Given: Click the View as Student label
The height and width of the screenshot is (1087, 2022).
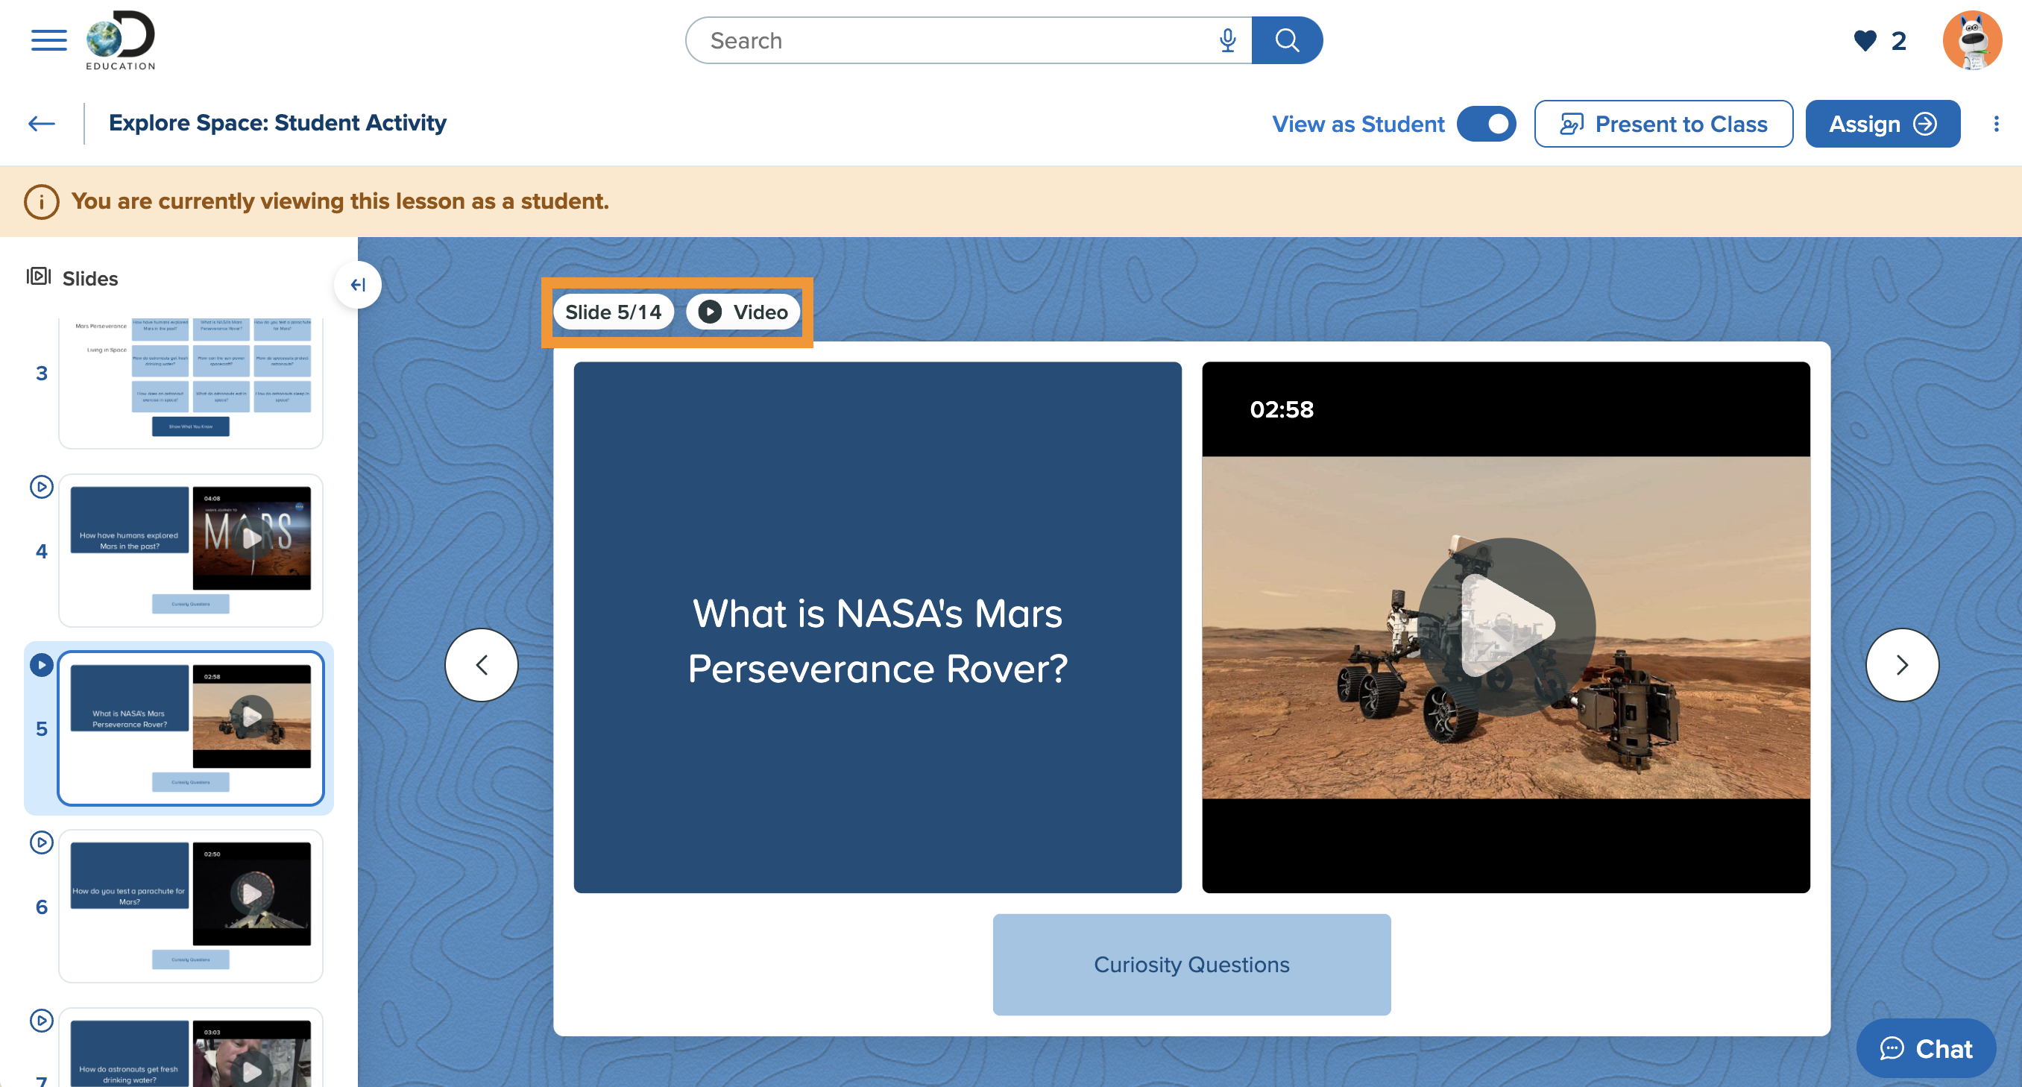Looking at the screenshot, I should tap(1358, 124).
